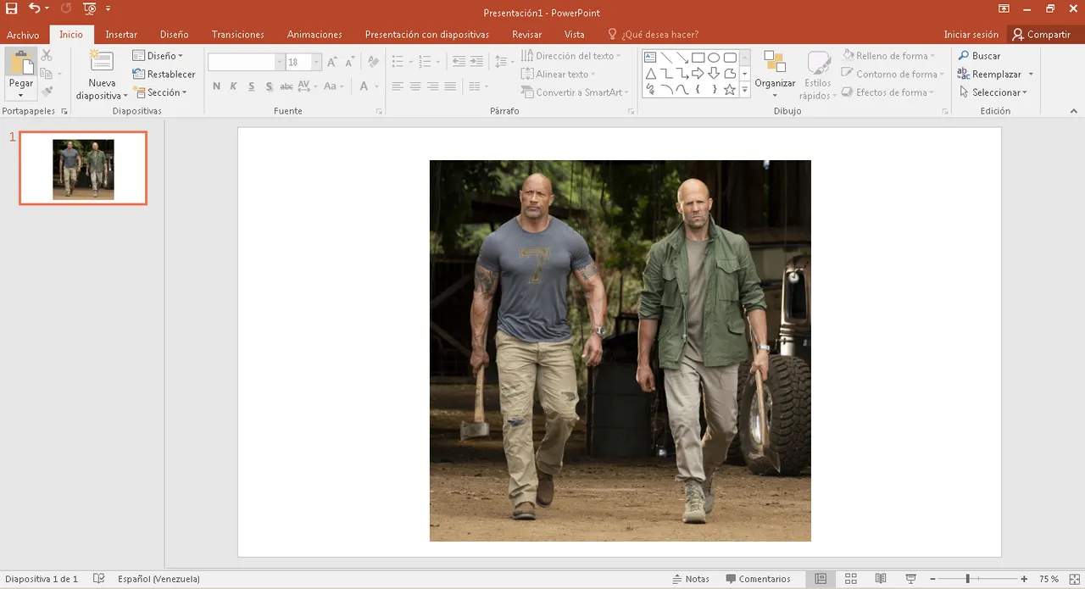Image resolution: width=1085 pixels, height=589 pixels.
Task: Clear all text formatting
Action: (373, 62)
